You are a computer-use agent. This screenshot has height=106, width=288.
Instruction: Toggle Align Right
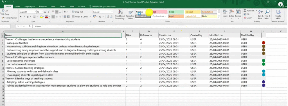point(60,16)
